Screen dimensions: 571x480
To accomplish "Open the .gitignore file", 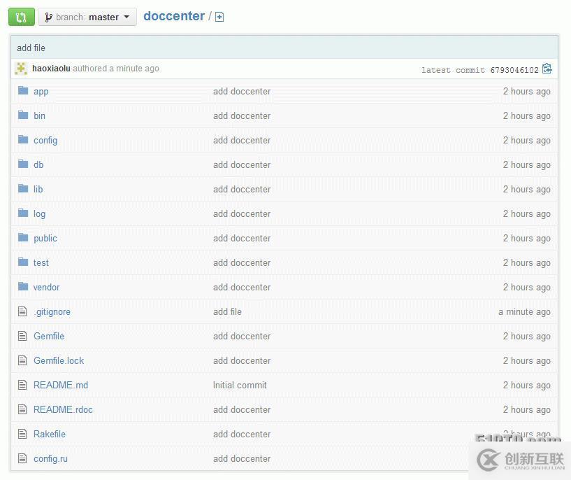I will coord(52,312).
